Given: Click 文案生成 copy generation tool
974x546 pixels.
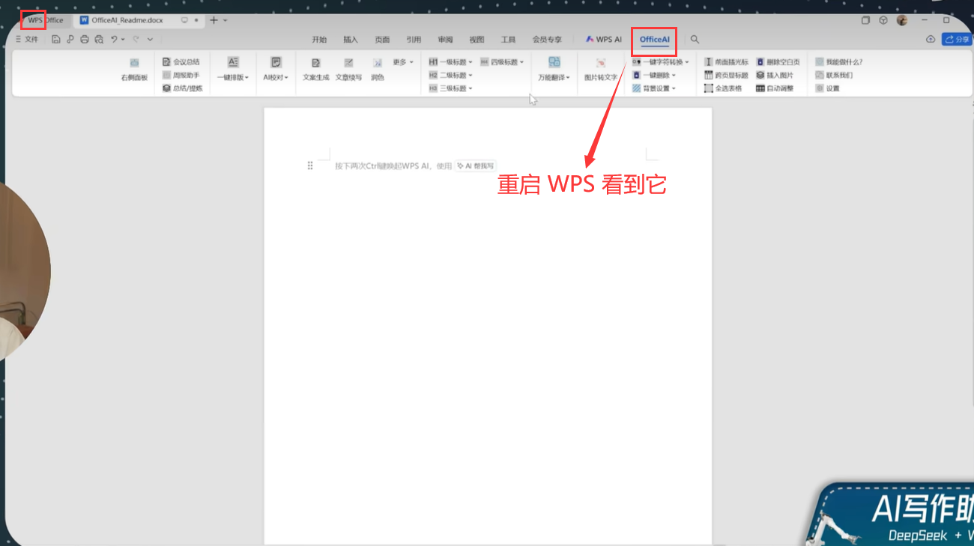Looking at the screenshot, I should click(316, 70).
